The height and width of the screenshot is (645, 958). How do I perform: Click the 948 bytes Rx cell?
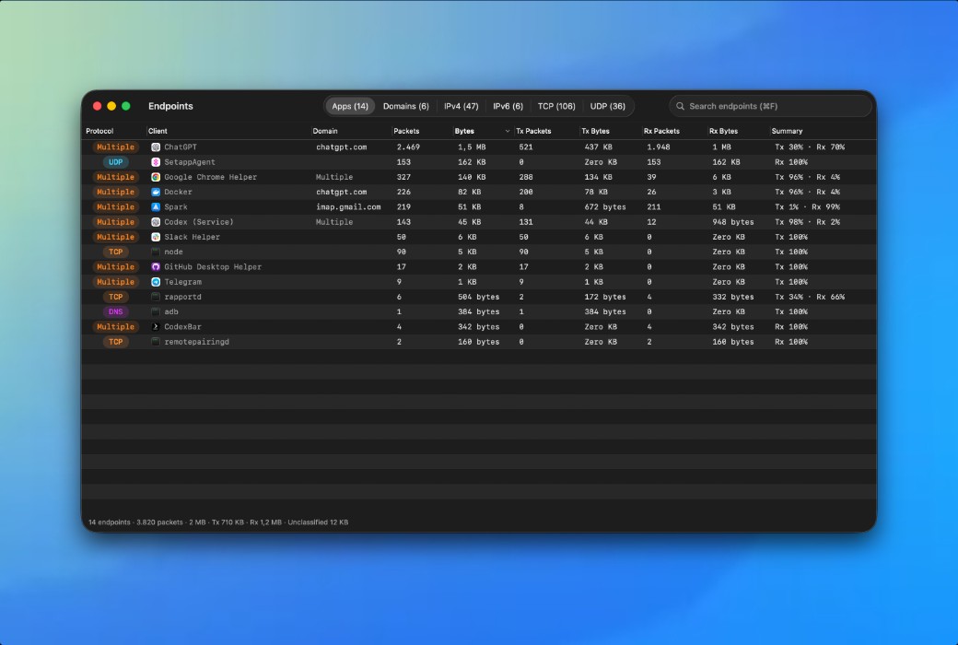tap(732, 222)
